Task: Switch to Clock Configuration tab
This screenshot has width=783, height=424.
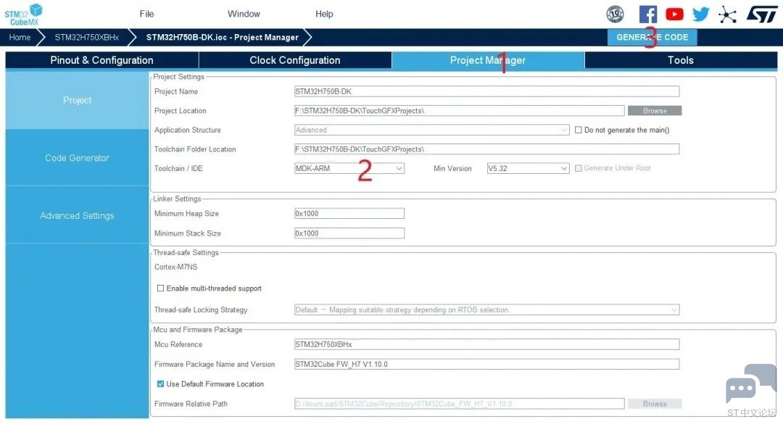Action: pyautogui.click(x=294, y=60)
